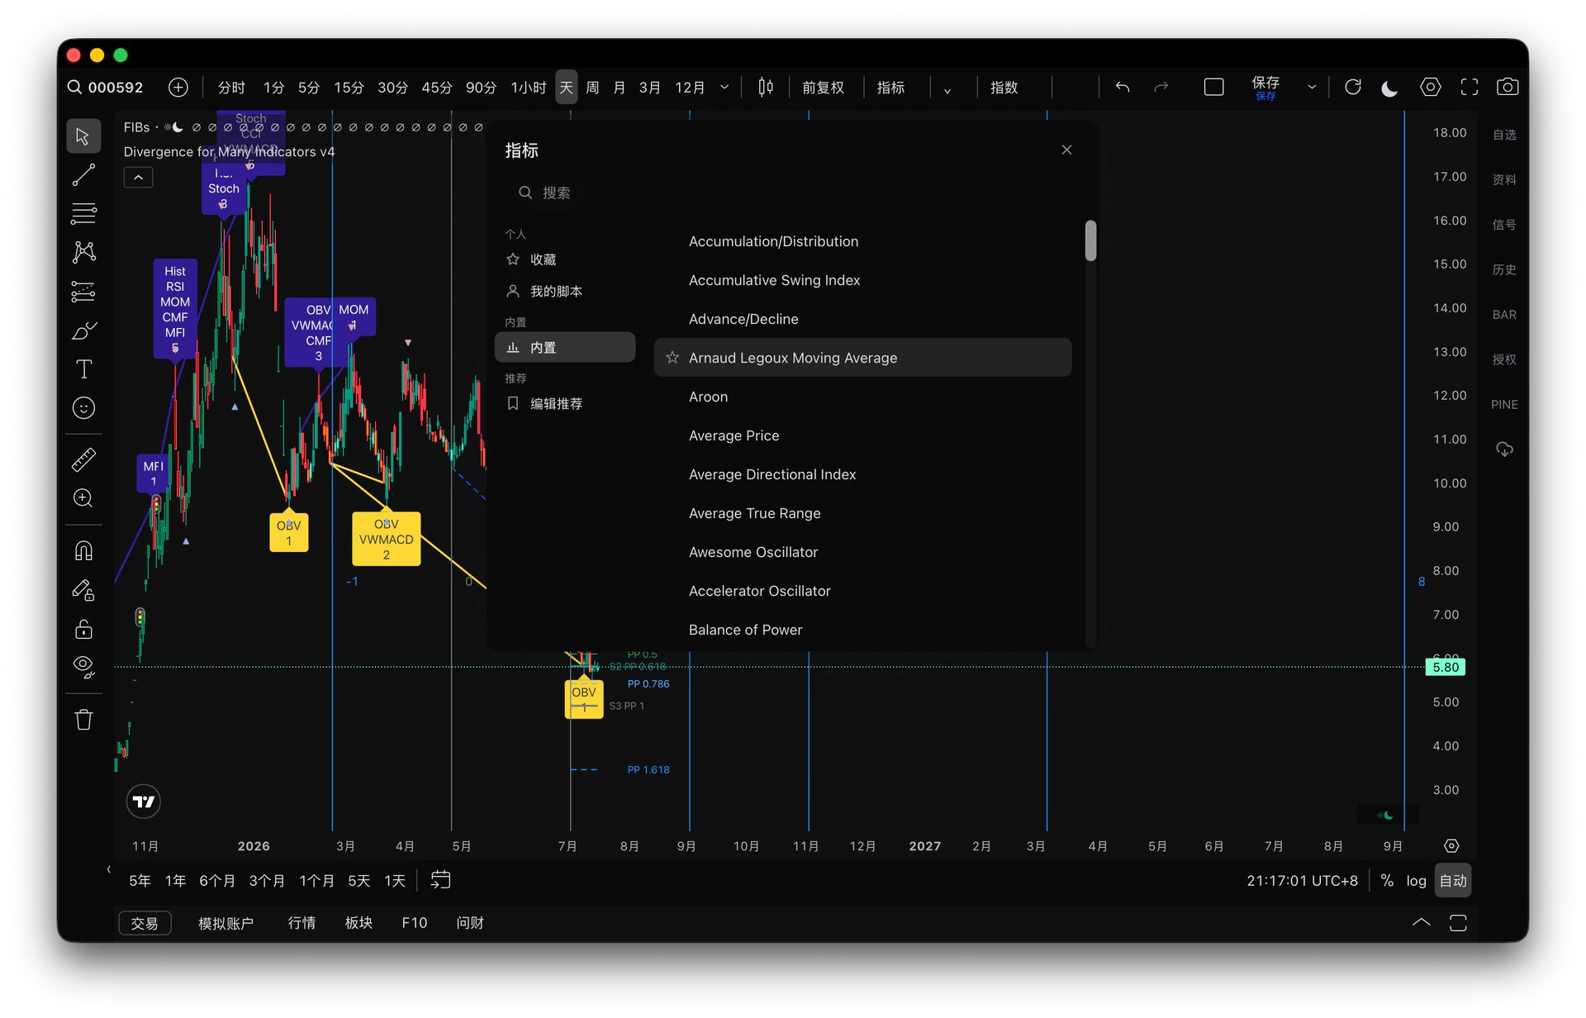The height and width of the screenshot is (1018, 1586).
Task: Enter fullscreen chart mode
Action: coord(1469,88)
